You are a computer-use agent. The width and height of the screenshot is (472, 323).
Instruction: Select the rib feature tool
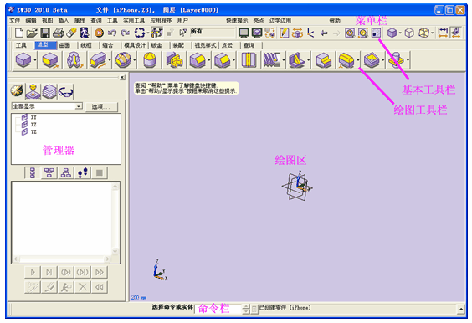click(x=296, y=60)
